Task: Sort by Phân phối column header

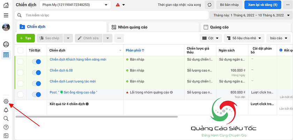Action: (x=135, y=50)
